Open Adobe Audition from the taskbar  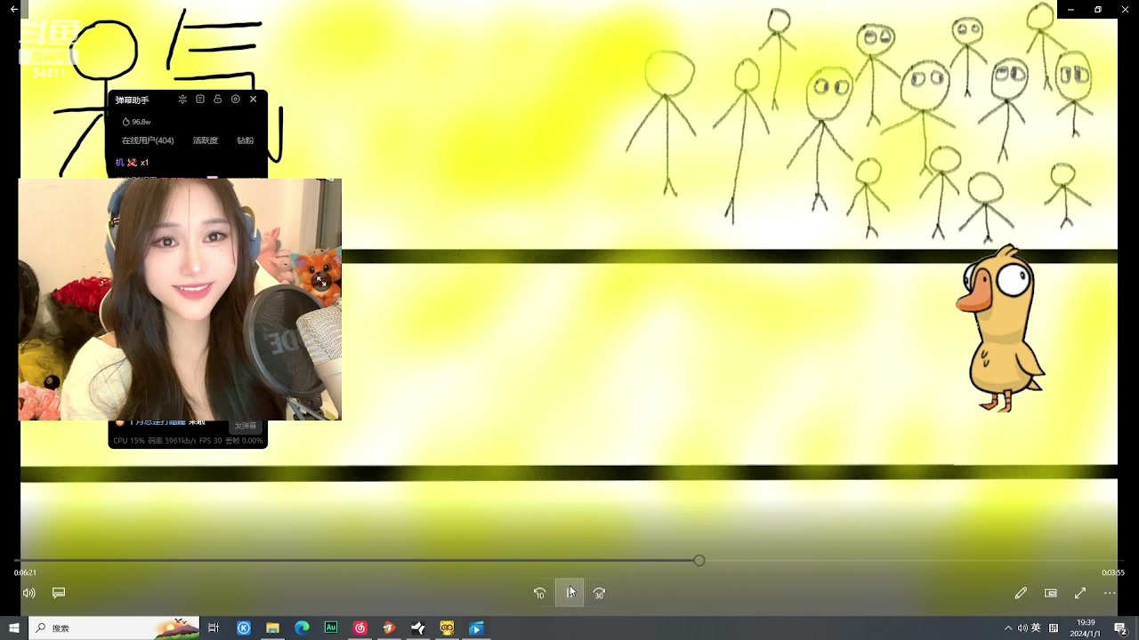click(331, 628)
